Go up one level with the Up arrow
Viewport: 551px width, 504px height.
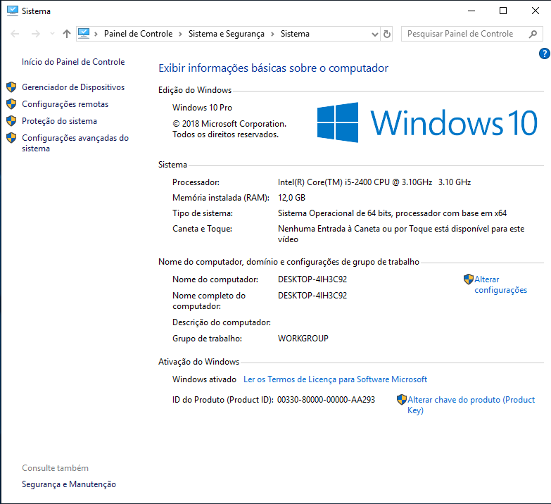tap(67, 34)
